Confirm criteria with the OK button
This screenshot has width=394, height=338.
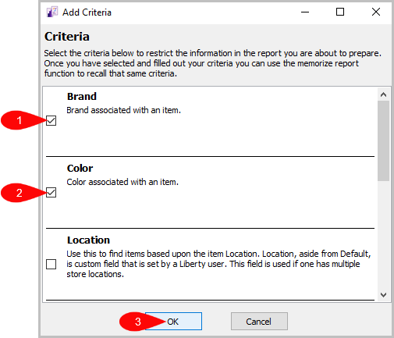tap(173, 322)
